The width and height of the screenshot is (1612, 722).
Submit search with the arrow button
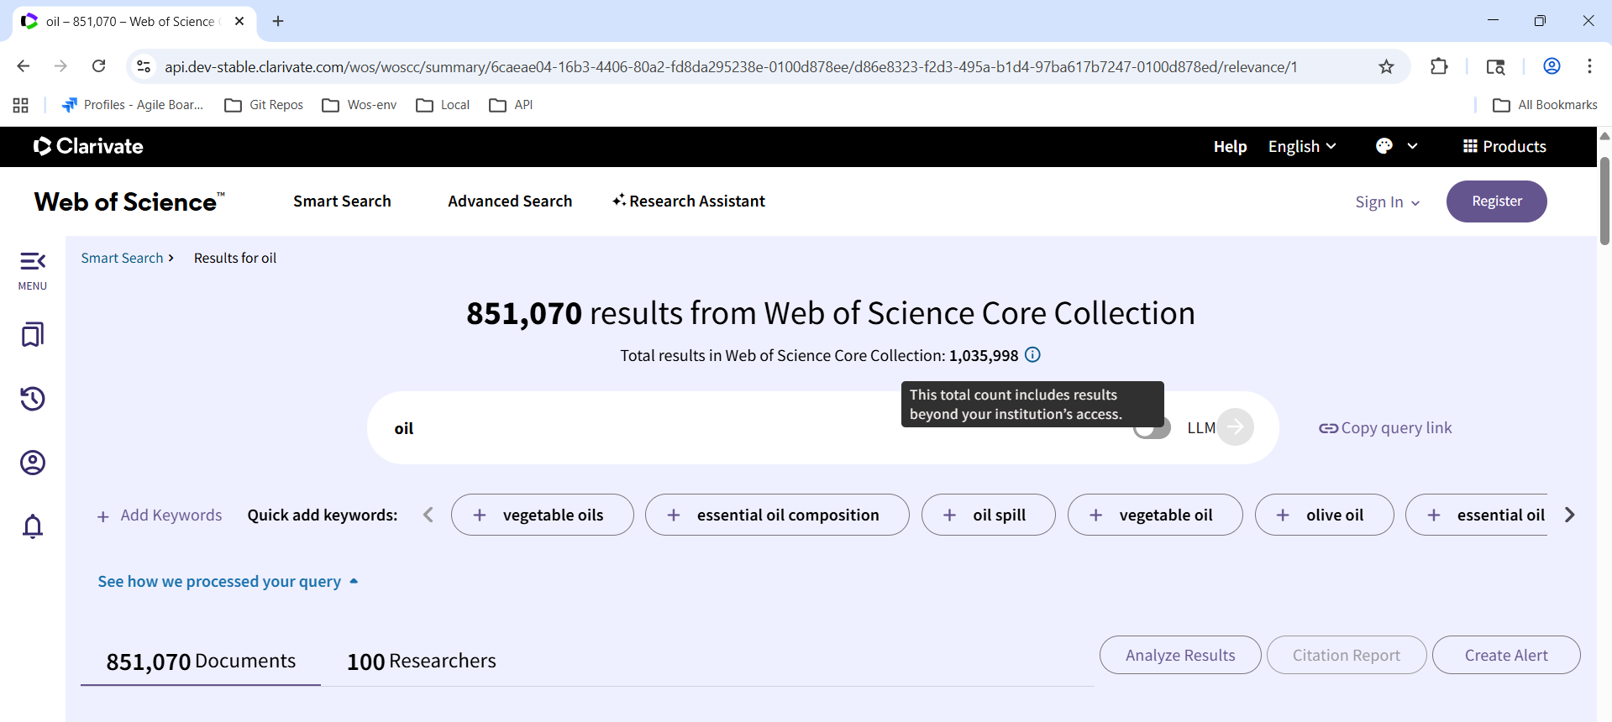coord(1236,426)
